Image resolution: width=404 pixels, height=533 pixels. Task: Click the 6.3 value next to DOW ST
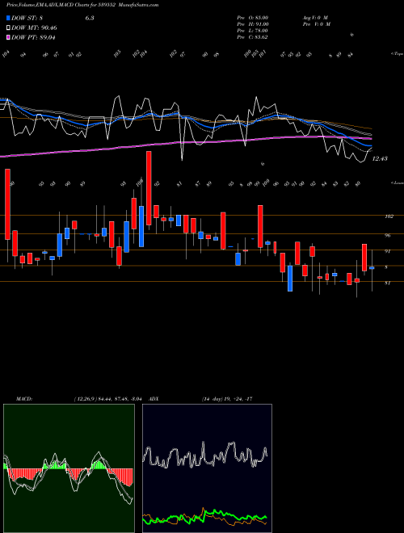click(90, 18)
